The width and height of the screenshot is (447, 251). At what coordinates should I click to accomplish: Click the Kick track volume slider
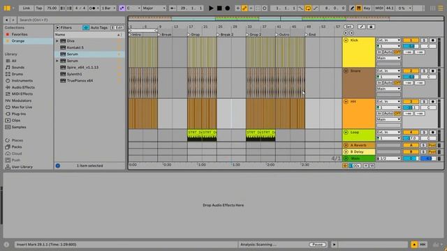411,46
